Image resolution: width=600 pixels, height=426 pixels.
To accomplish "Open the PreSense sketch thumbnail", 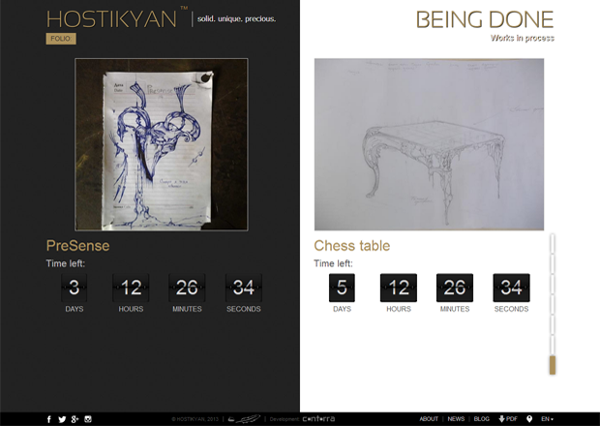I will click(x=161, y=144).
